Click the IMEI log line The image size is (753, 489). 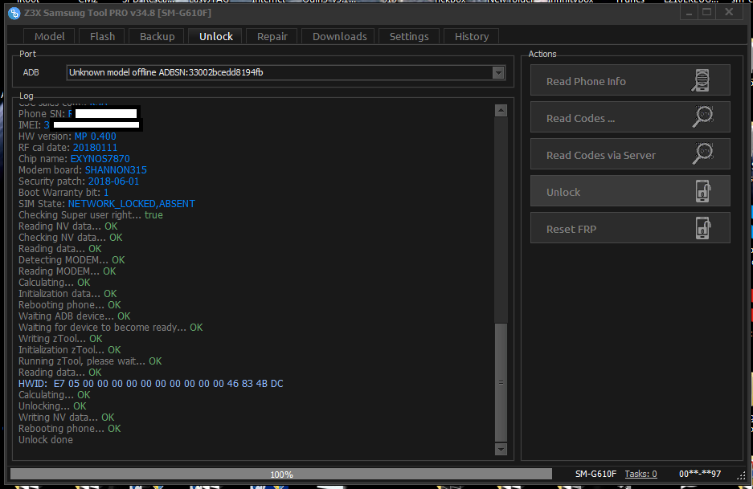point(80,125)
